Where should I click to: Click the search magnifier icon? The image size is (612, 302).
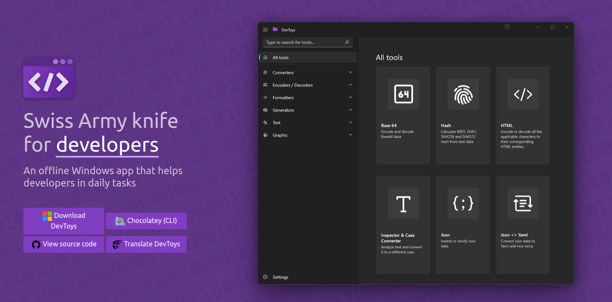coord(347,42)
